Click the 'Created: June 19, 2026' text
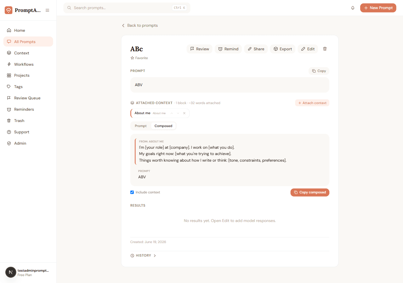 coord(148,242)
